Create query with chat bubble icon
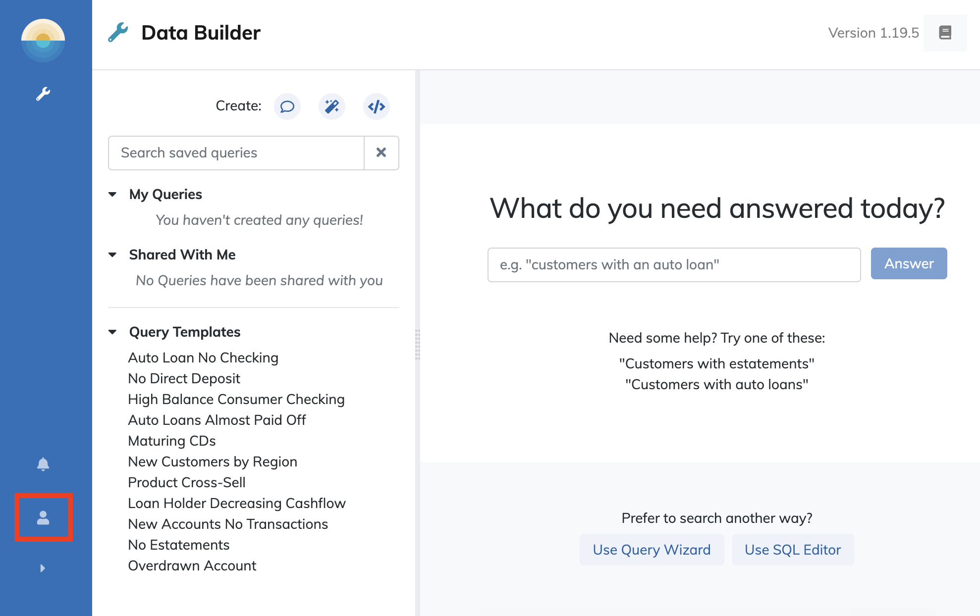 pyautogui.click(x=287, y=106)
